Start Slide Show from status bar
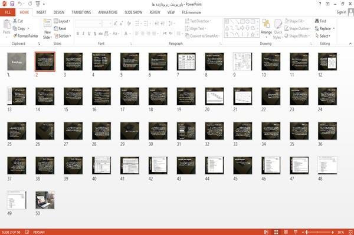The image size is (354, 235). click(296, 232)
